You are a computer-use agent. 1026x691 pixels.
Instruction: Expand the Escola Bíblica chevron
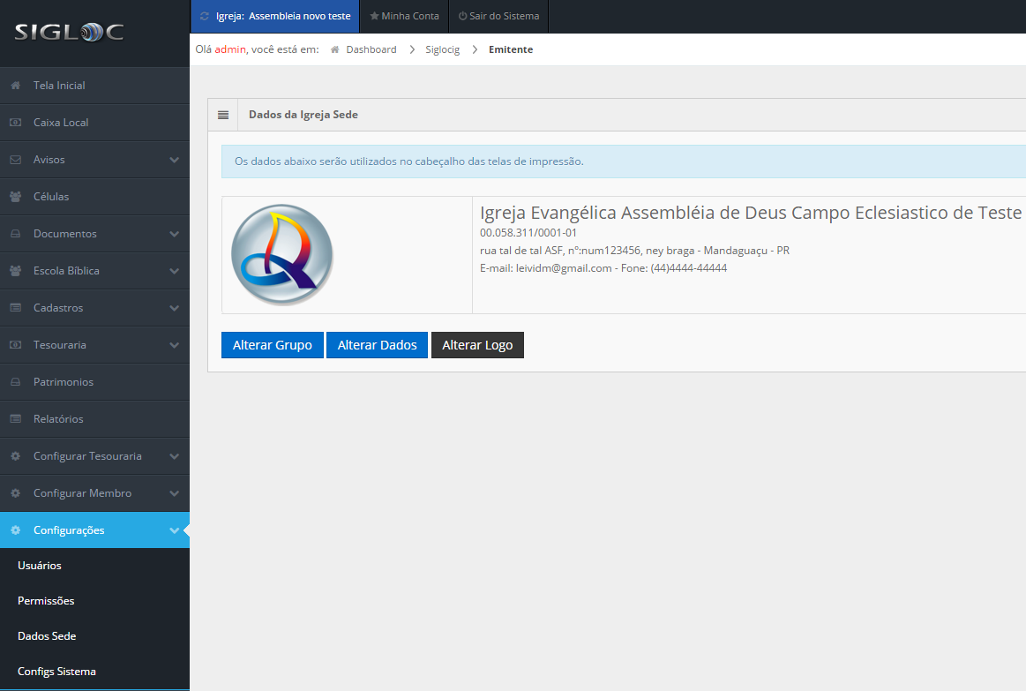174,271
